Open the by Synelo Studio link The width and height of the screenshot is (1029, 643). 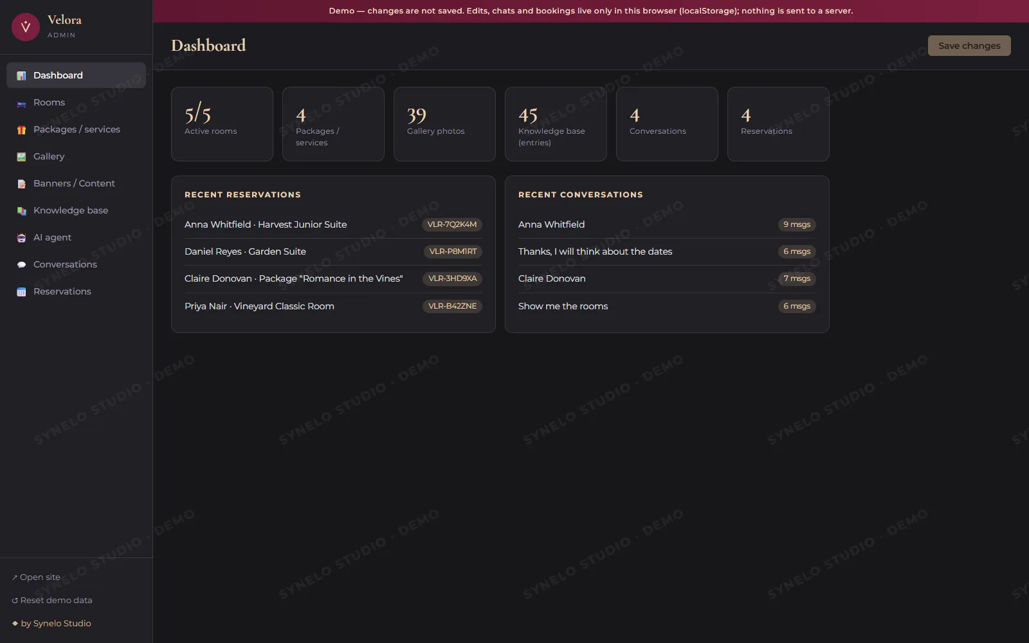51,624
